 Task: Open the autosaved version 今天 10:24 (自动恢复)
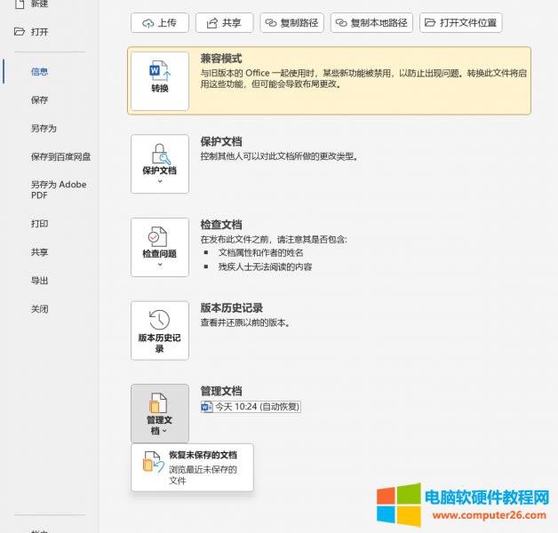[252, 407]
